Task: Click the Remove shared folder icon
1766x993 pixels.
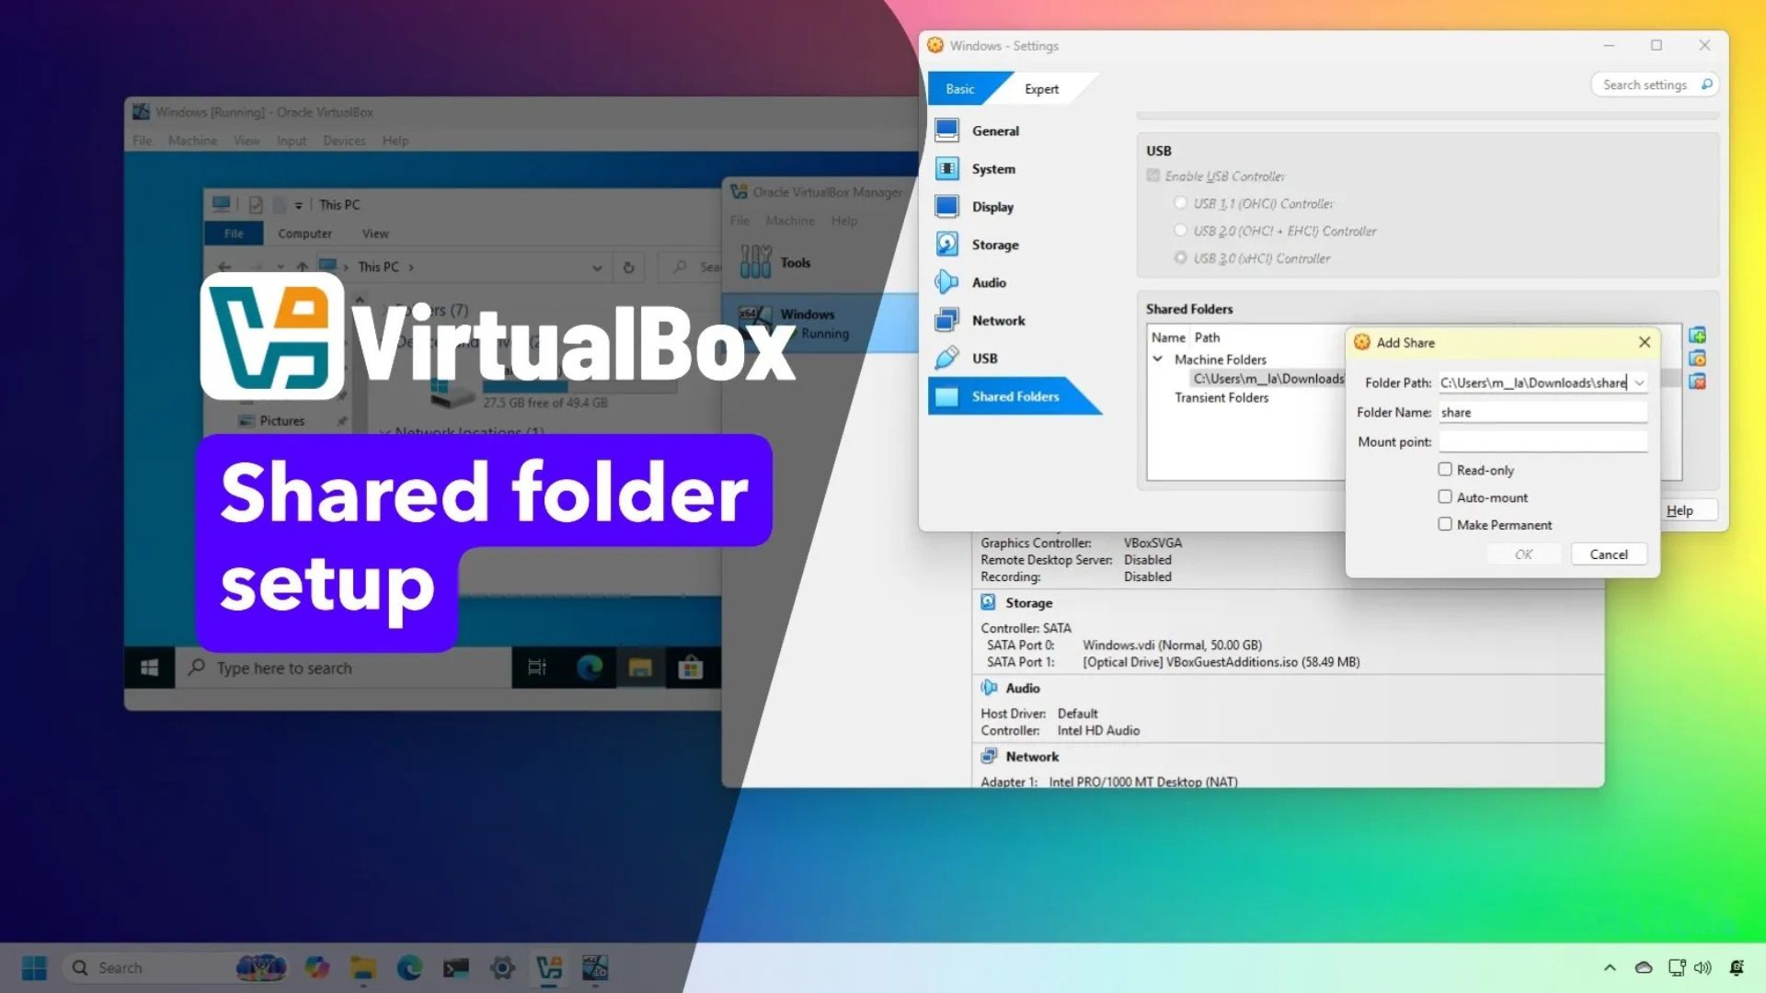Action: coord(1697,382)
